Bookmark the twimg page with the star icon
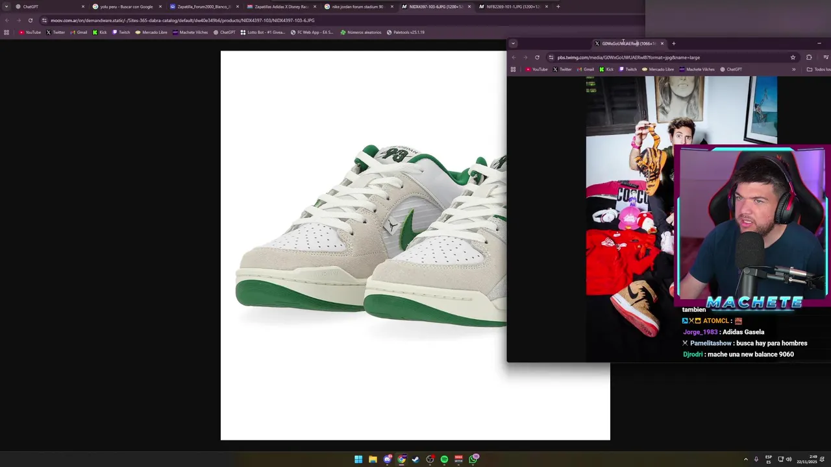The height and width of the screenshot is (467, 831). click(x=793, y=57)
